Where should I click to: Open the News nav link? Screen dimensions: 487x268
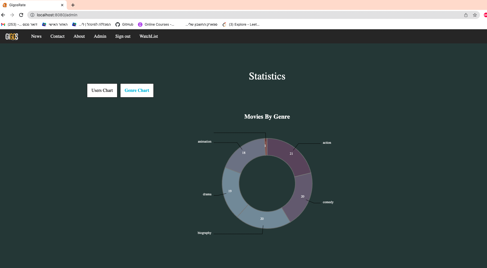[x=36, y=36]
